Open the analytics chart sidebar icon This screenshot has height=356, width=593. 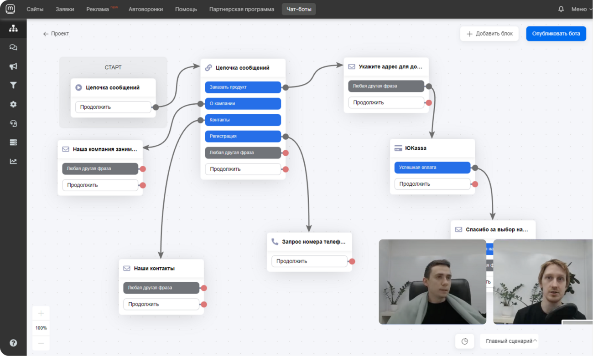13,161
